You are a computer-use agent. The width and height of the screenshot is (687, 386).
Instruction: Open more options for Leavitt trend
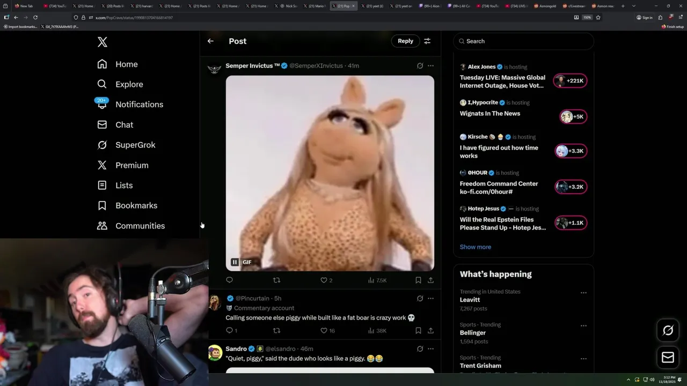[583, 293]
